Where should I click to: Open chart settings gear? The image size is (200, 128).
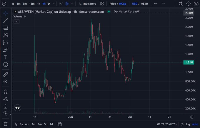click(x=189, y=4)
